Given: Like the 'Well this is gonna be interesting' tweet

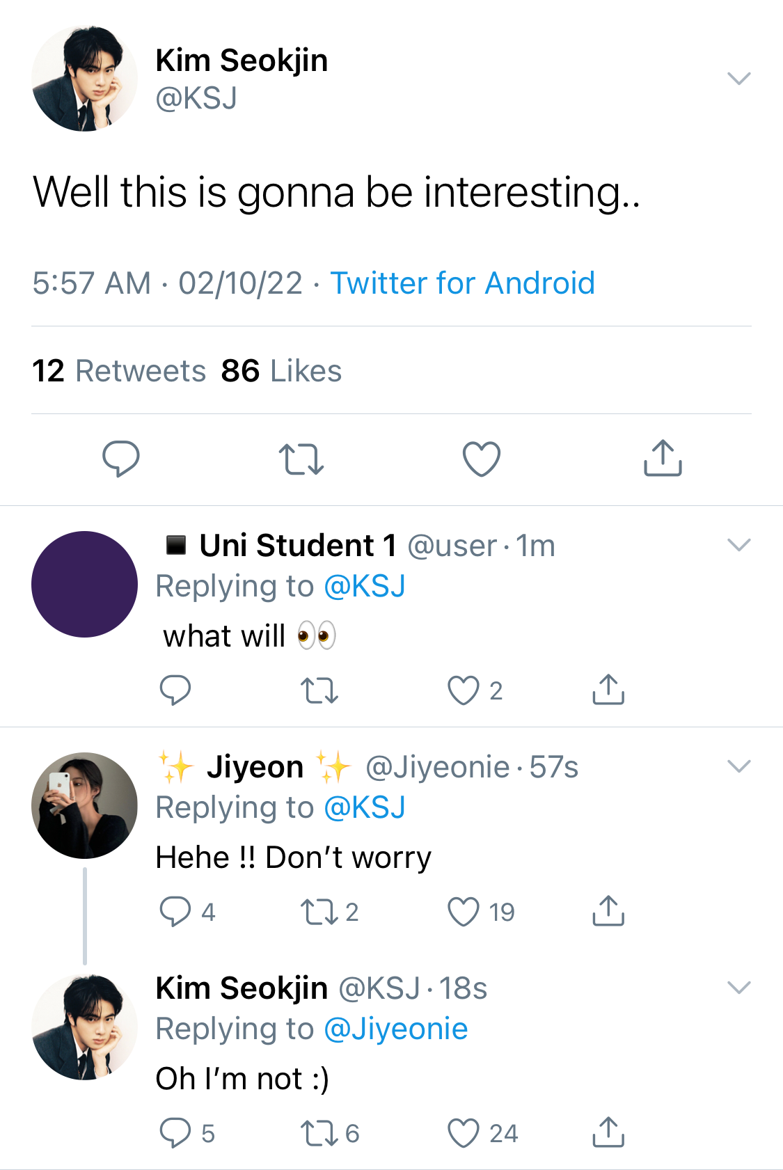Looking at the screenshot, I should click(482, 459).
